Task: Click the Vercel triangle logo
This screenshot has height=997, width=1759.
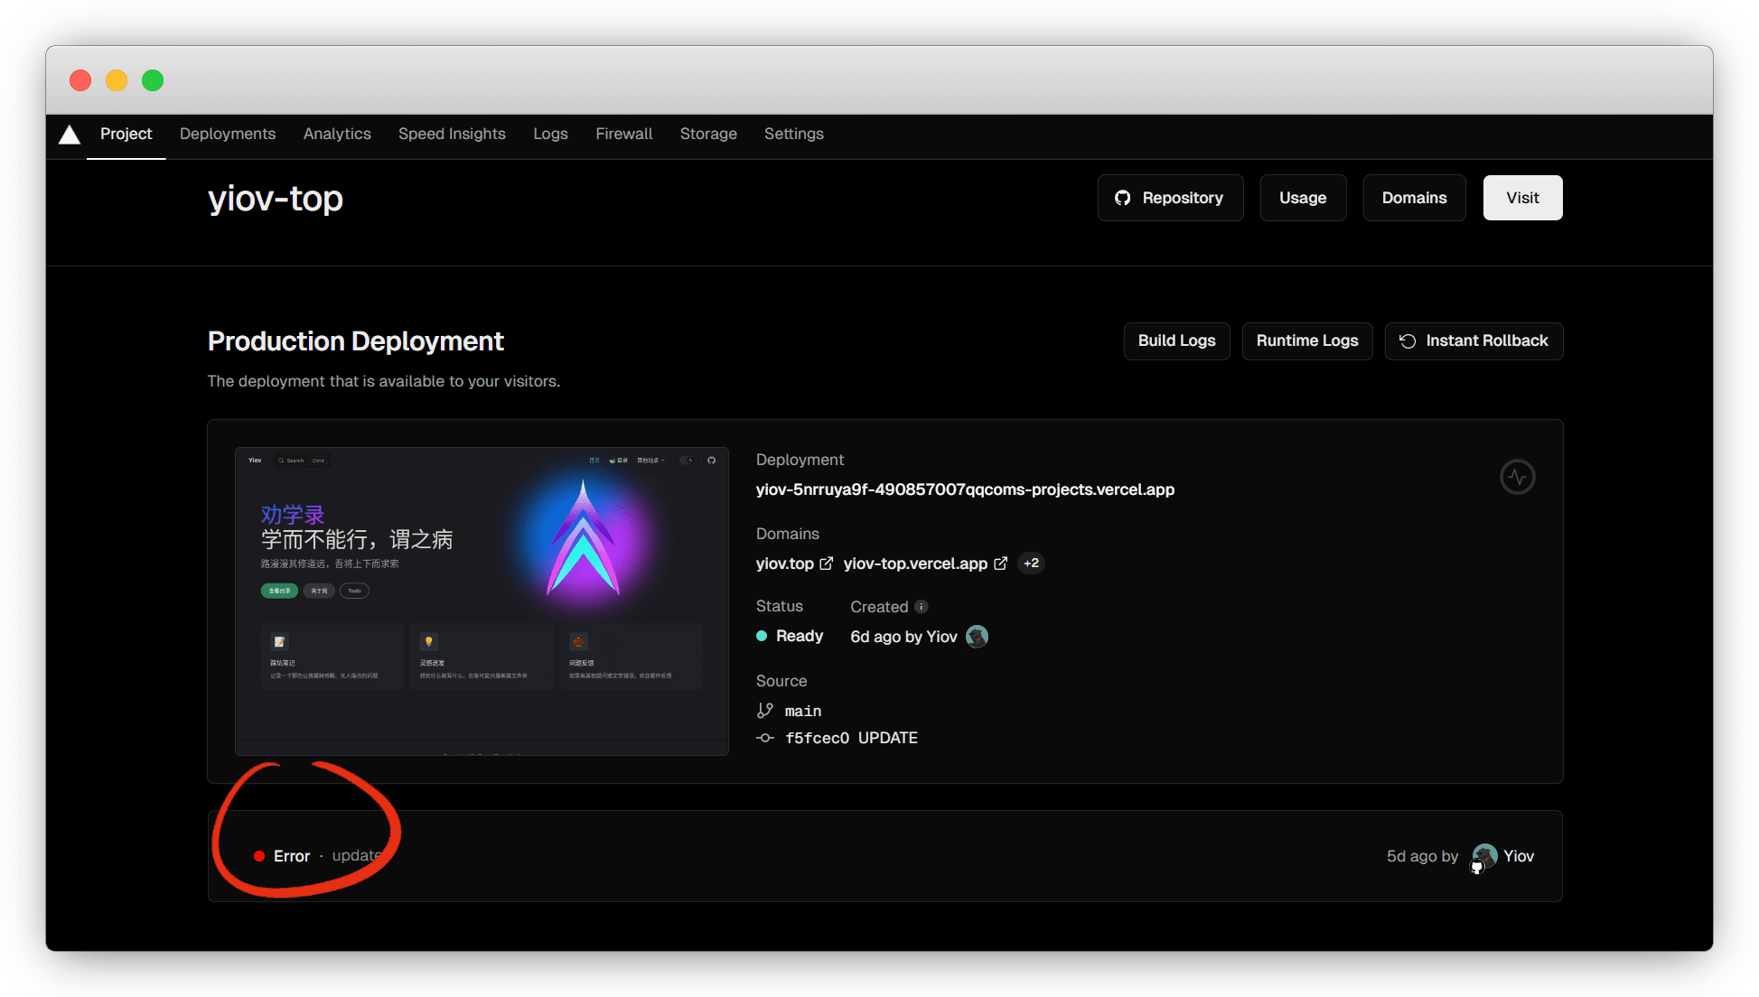Action: click(x=70, y=135)
